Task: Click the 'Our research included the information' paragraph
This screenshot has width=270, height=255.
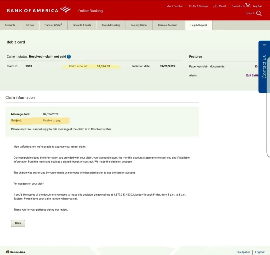Action: (x=102, y=160)
